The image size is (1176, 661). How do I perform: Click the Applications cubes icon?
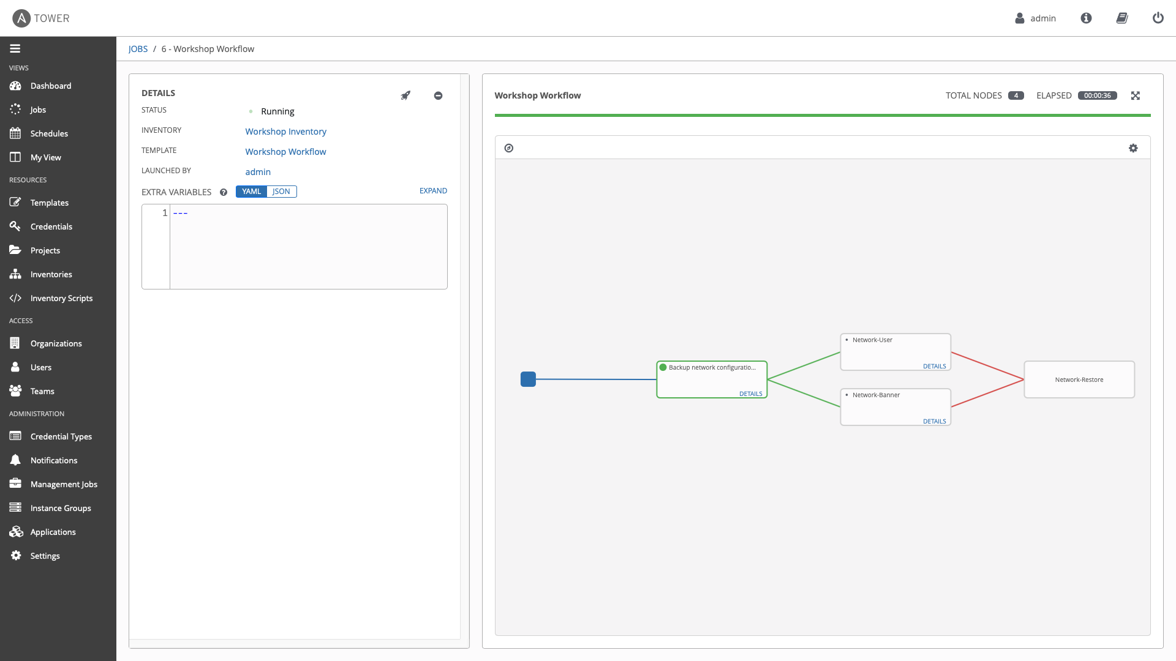16,531
